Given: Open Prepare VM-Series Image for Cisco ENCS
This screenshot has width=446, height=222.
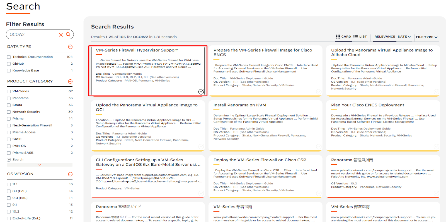Looking at the screenshot, I should 263,52.
